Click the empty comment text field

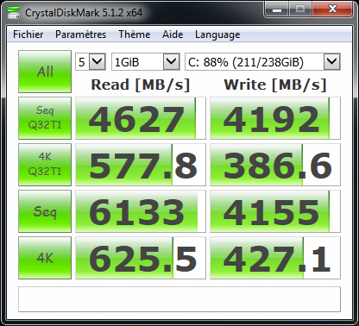click(x=179, y=299)
